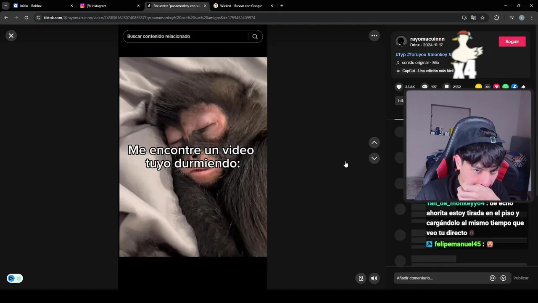Reload the page
This screenshot has height=303, width=538.
click(26, 18)
